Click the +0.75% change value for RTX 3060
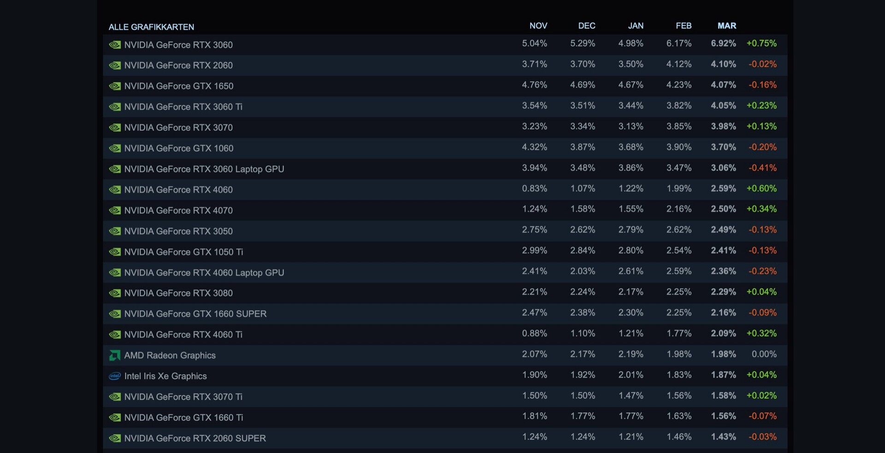This screenshot has height=453, width=885. coord(761,43)
